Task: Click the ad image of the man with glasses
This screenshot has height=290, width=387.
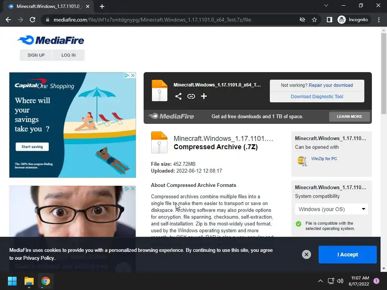Action: 72,211
